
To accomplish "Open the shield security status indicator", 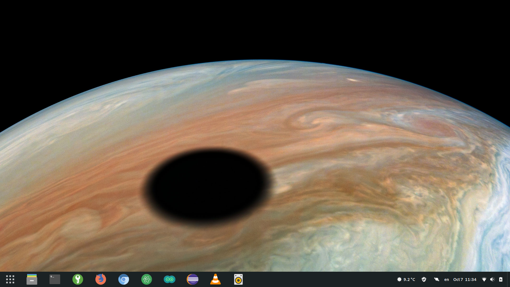I will pos(424,279).
